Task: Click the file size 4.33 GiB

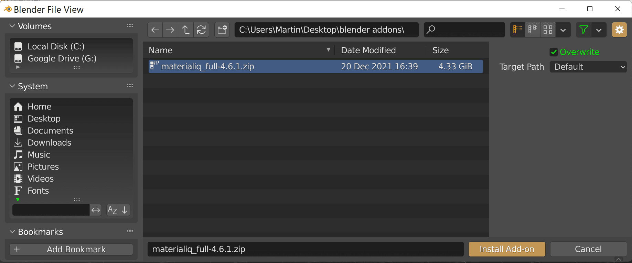Action: [x=455, y=66]
